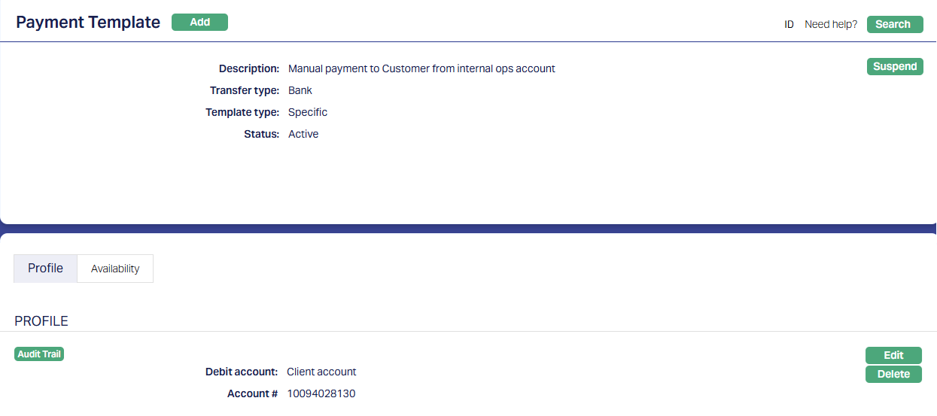
Task: Edit the profile details
Action: tap(893, 355)
